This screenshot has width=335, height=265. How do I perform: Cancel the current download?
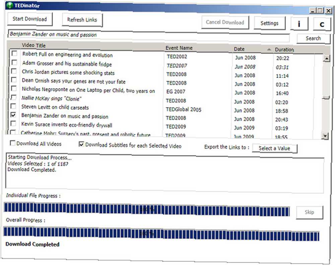(225, 22)
